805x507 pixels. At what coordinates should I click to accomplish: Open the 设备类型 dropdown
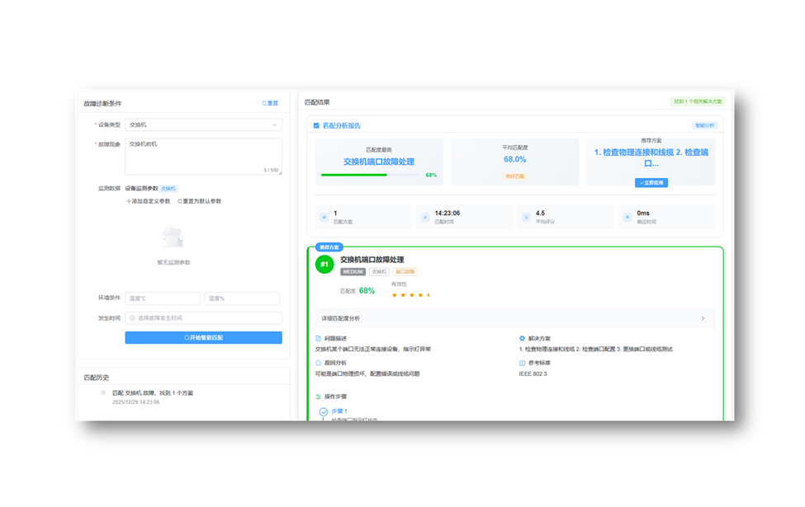[203, 125]
